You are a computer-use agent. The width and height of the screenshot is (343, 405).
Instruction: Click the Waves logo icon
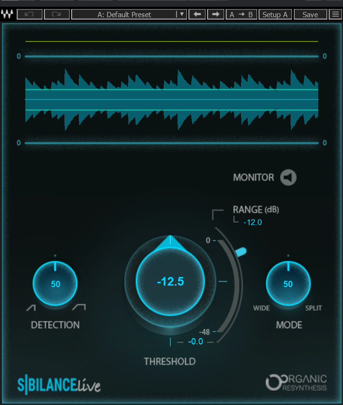pyautogui.click(x=7, y=14)
